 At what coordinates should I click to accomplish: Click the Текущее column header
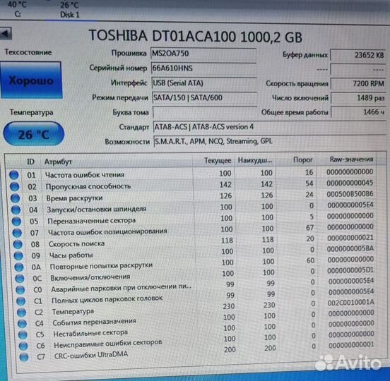pyautogui.click(x=218, y=161)
